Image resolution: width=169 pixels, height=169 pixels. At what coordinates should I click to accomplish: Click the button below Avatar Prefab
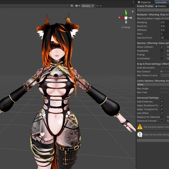pos(153,10)
